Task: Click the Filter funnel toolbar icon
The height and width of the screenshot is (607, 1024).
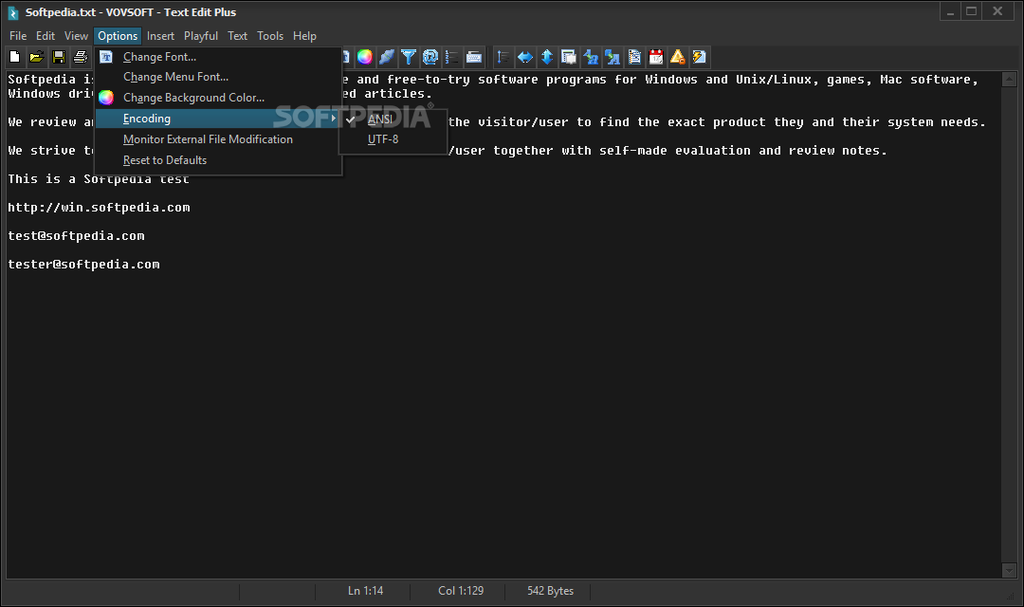Action: 409,58
